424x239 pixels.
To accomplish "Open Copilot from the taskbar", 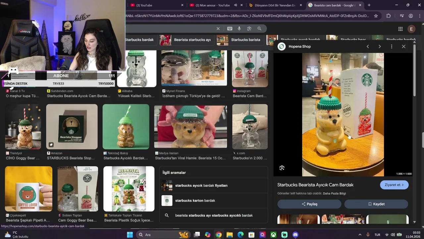I will (208, 235).
